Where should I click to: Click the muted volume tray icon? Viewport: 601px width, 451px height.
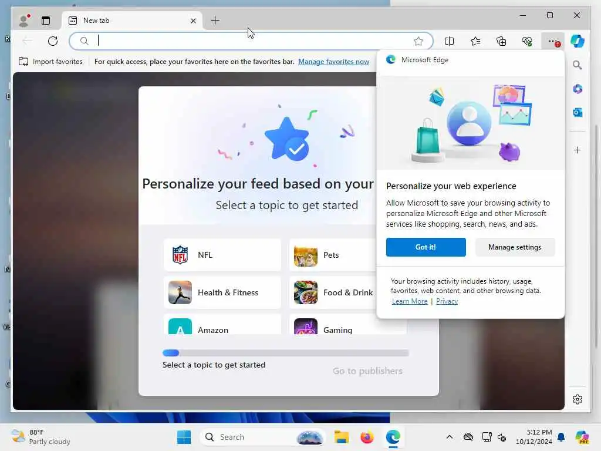tap(502, 437)
